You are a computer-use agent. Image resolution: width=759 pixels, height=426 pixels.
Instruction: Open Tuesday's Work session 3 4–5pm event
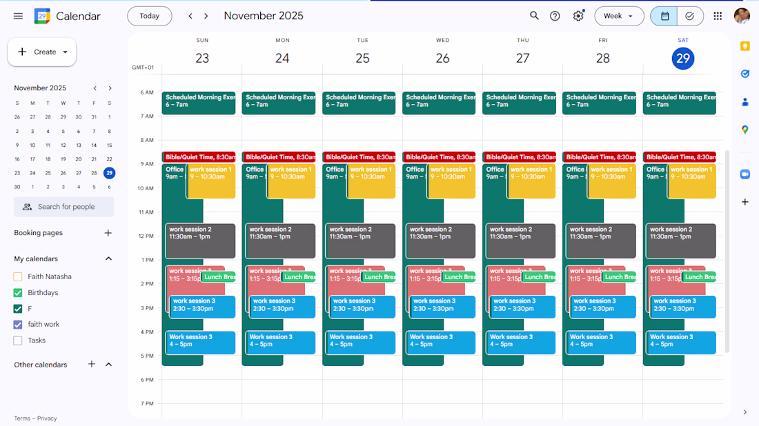point(360,343)
